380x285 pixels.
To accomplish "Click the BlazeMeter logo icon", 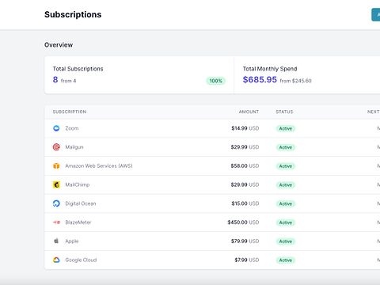I will (x=56, y=222).
